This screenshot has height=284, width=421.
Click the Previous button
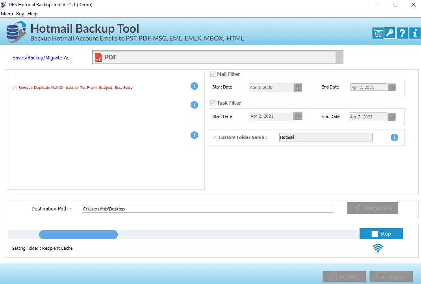344,277
